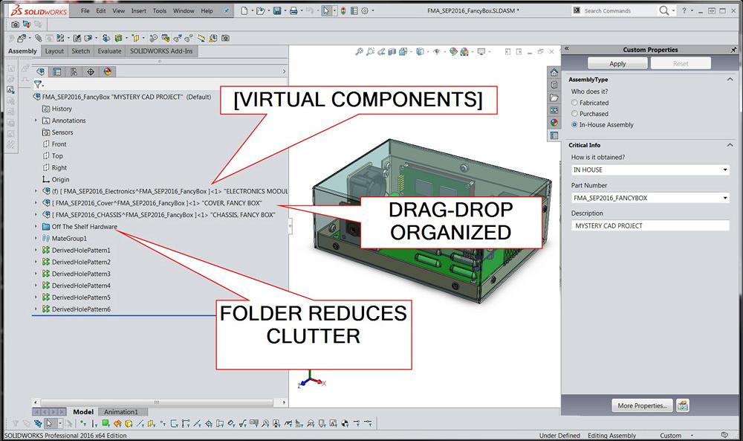Screen dimensions: 743x441
Task: Open the SOLIDWORKS Resources home icon
Action: coord(554,73)
